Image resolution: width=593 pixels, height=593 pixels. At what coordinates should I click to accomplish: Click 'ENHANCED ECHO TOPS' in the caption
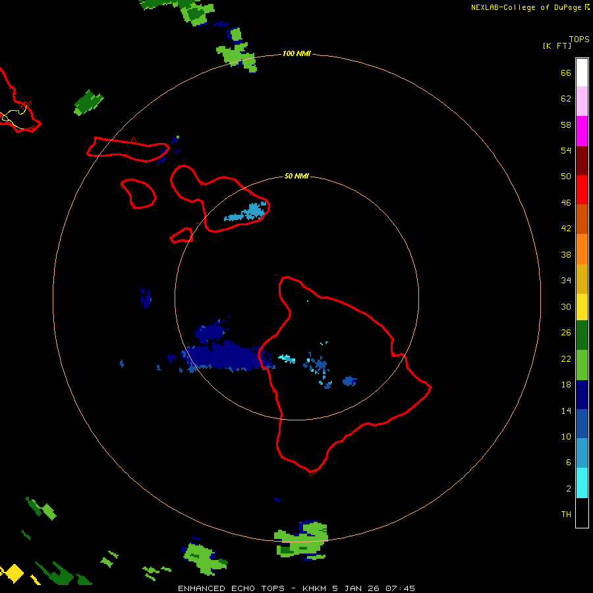pos(231,588)
